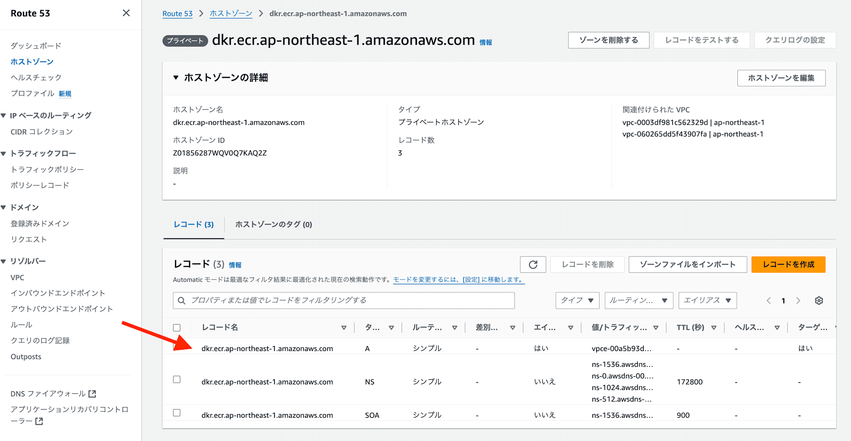Open 情報 link beside zone title

click(485, 42)
